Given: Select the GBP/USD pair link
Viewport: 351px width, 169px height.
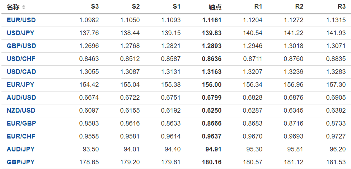Looking at the screenshot, I should click(21, 46).
